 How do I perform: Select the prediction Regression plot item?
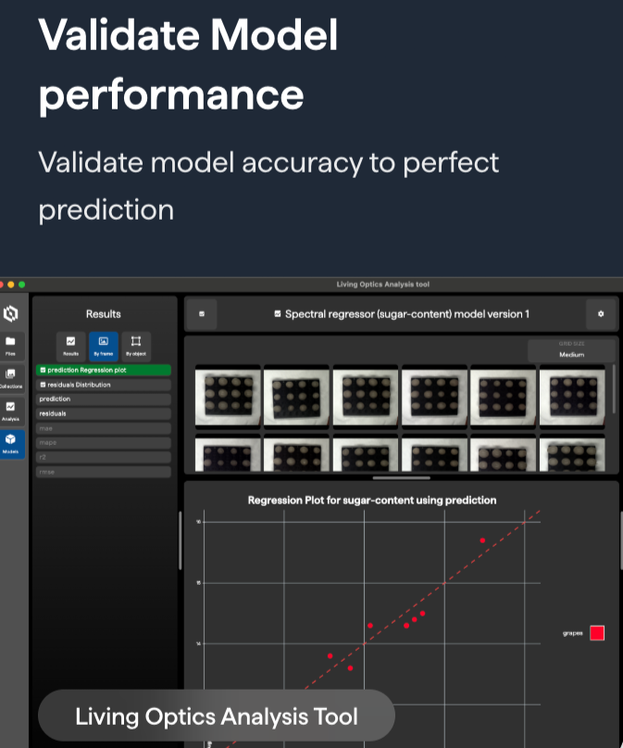(103, 370)
